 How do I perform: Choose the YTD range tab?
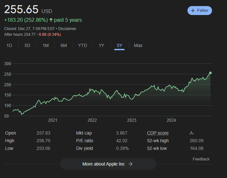click(83, 46)
